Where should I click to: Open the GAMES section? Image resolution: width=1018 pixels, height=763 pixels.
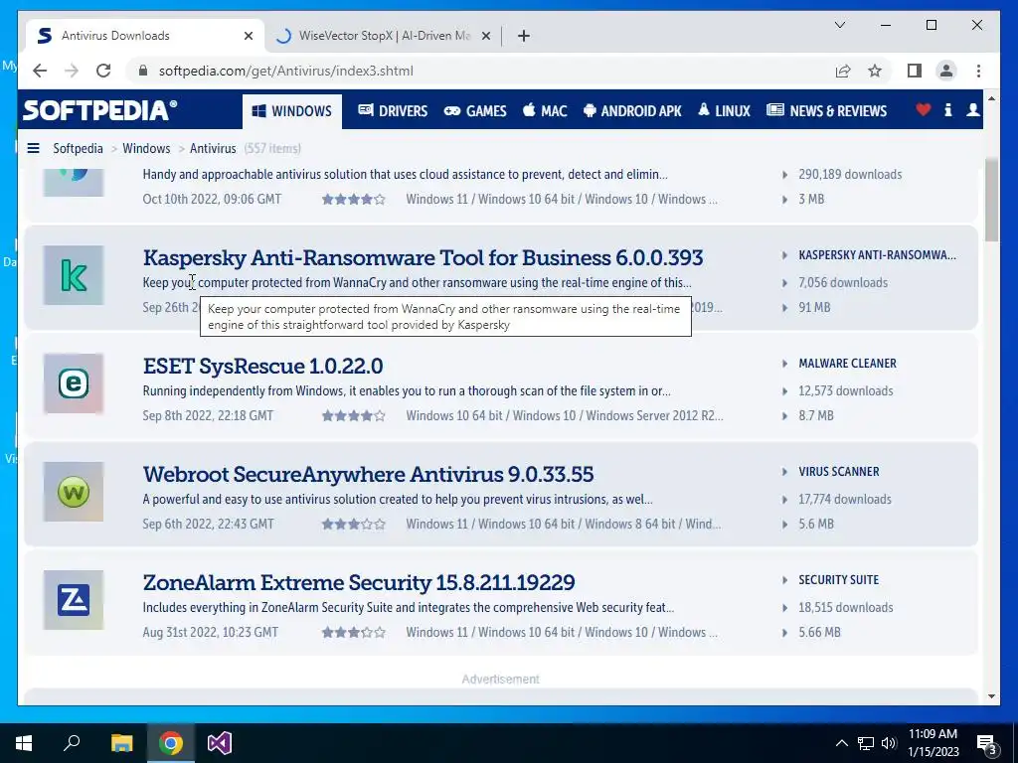tap(475, 111)
